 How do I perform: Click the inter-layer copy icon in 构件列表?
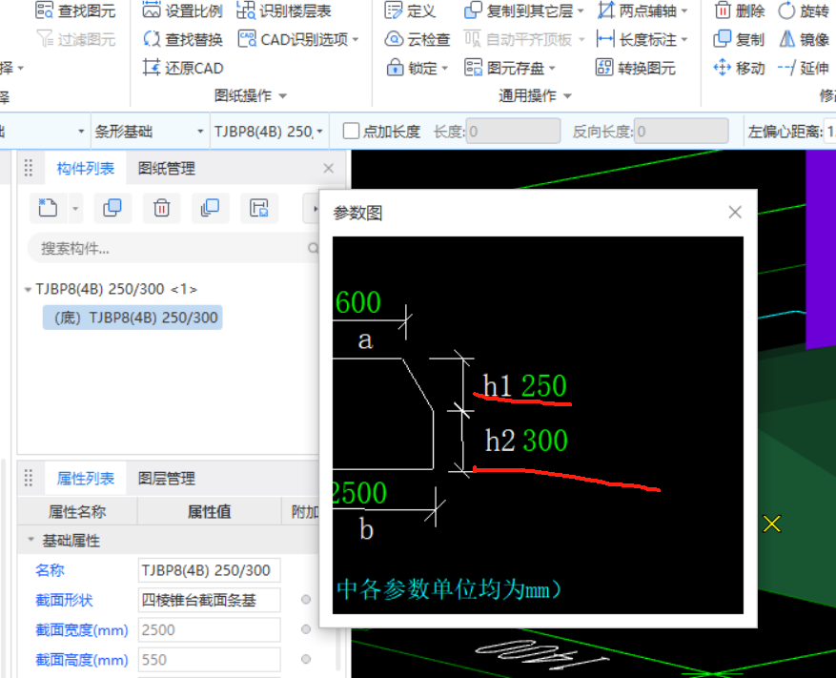pyautogui.click(x=210, y=208)
